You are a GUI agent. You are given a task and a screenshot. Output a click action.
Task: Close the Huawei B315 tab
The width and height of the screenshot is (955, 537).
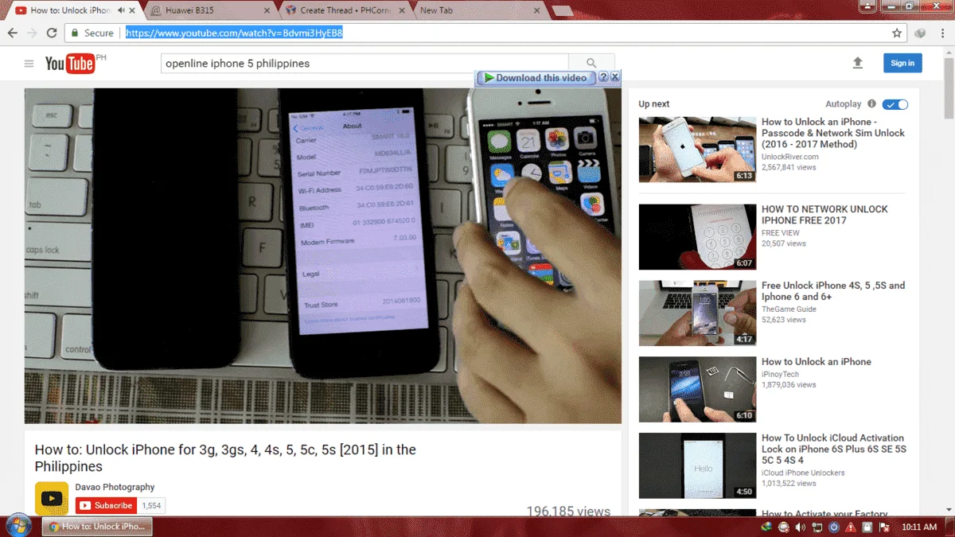(x=267, y=10)
